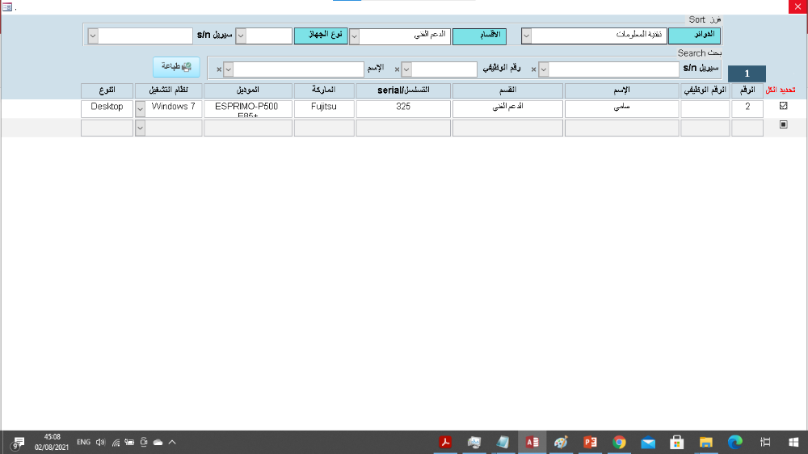Uncheck the checkbox for record 2
Image resolution: width=808 pixels, height=454 pixels.
(782, 106)
